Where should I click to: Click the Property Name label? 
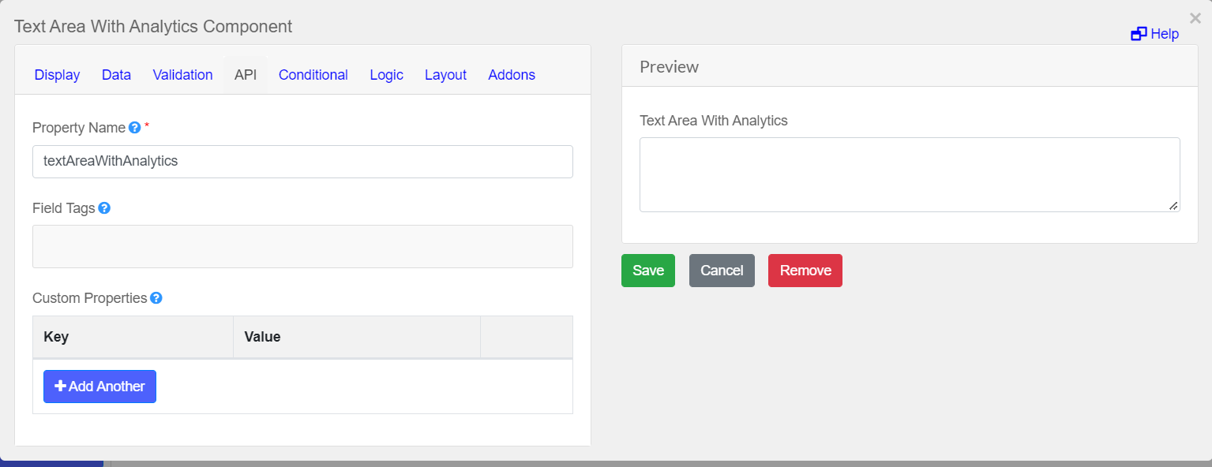pos(79,127)
